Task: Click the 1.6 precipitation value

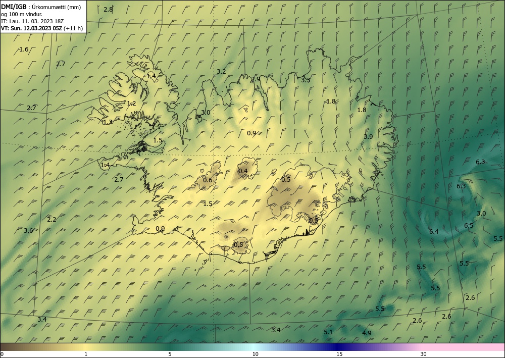Action: click(24, 49)
